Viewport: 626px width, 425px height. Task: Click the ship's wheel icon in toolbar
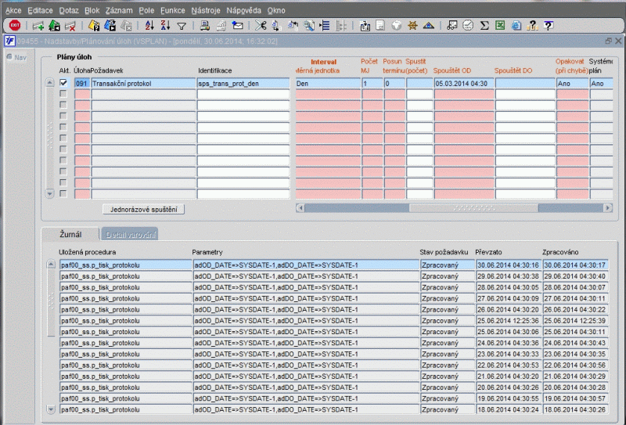click(412, 26)
